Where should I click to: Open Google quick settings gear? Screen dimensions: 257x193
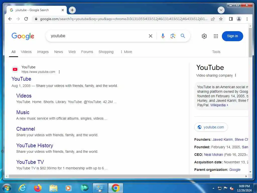click(204, 36)
